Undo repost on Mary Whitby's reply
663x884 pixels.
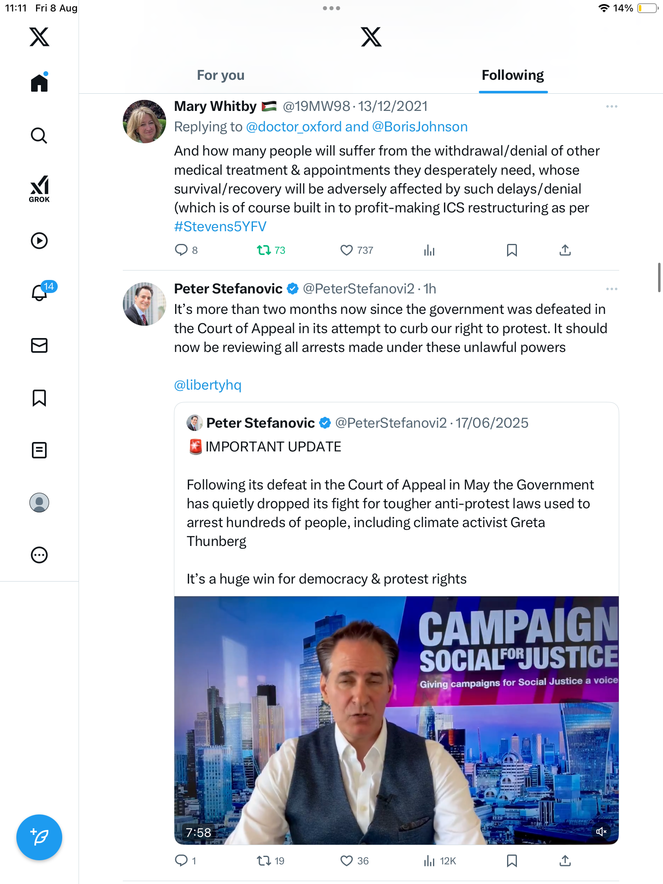click(x=264, y=250)
